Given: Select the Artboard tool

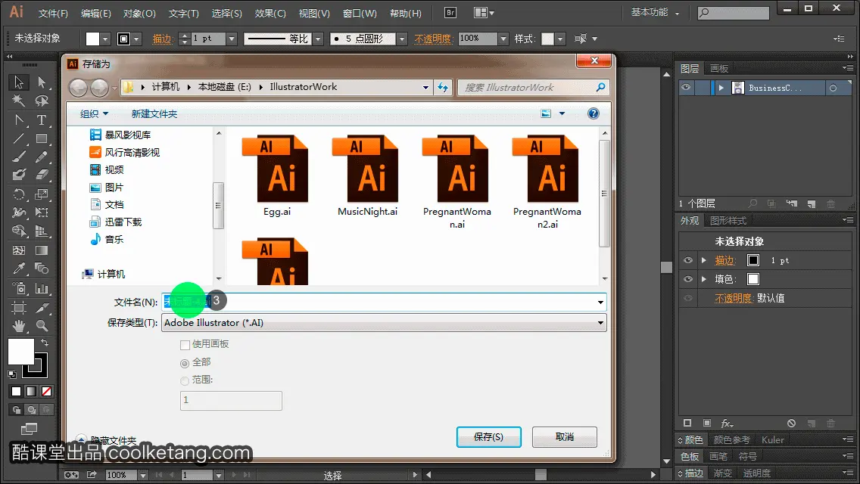Looking at the screenshot, I should (x=19, y=308).
